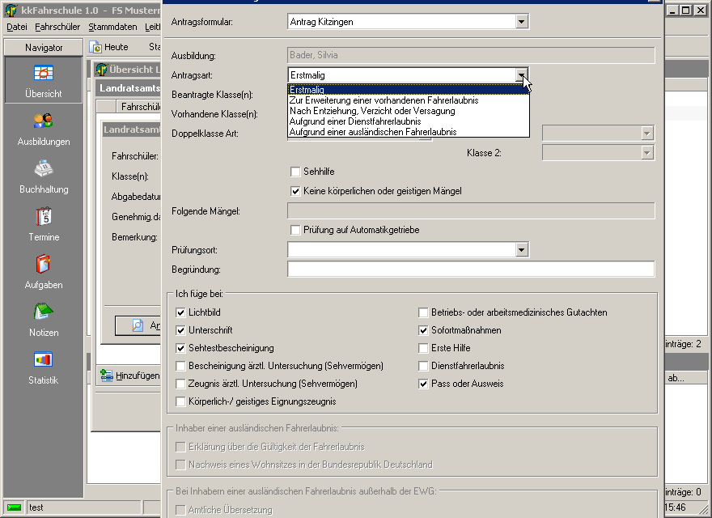Image resolution: width=712 pixels, height=518 pixels.
Task: Select Aufgrund einer Dienstfahrerlaubnis
Action: click(409, 121)
